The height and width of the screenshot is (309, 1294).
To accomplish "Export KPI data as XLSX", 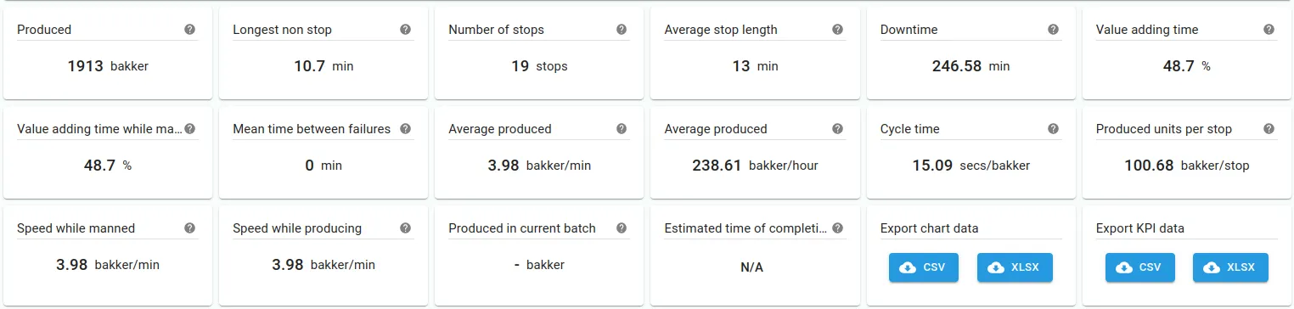I will tap(1230, 267).
